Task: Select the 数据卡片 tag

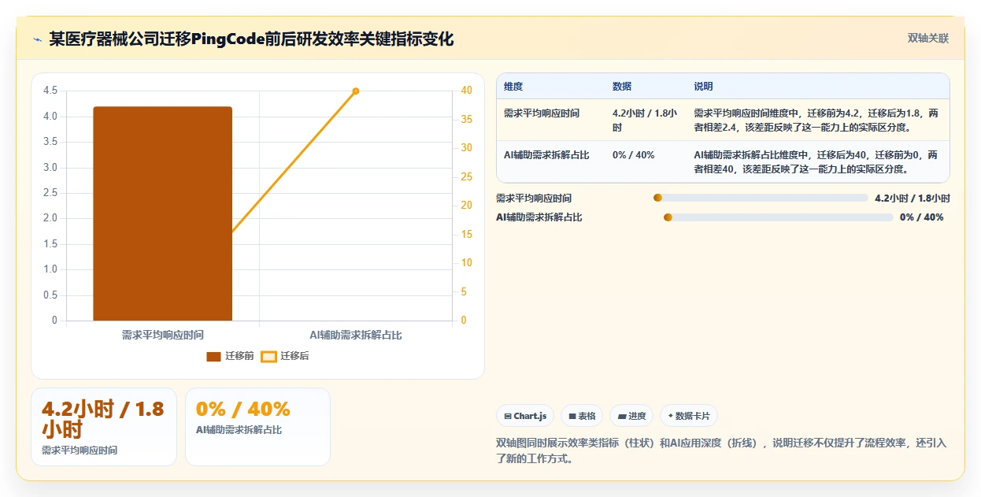Action: point(688,416)
